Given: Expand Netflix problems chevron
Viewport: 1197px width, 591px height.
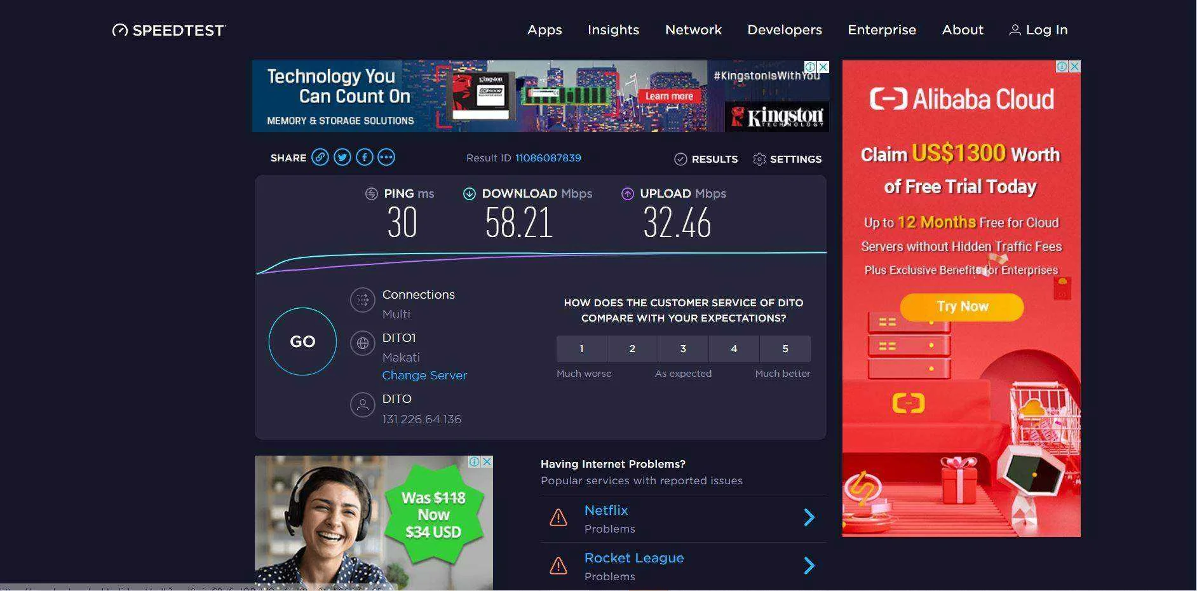Looking at the screenshot, I should (x=809, y=517).
